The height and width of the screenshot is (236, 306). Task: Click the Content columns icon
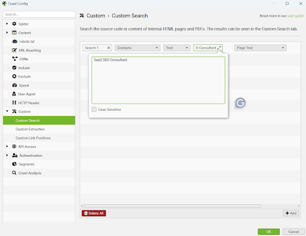coord(14,33)
